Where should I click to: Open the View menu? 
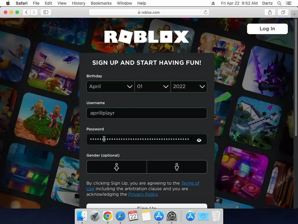[62, 3]
